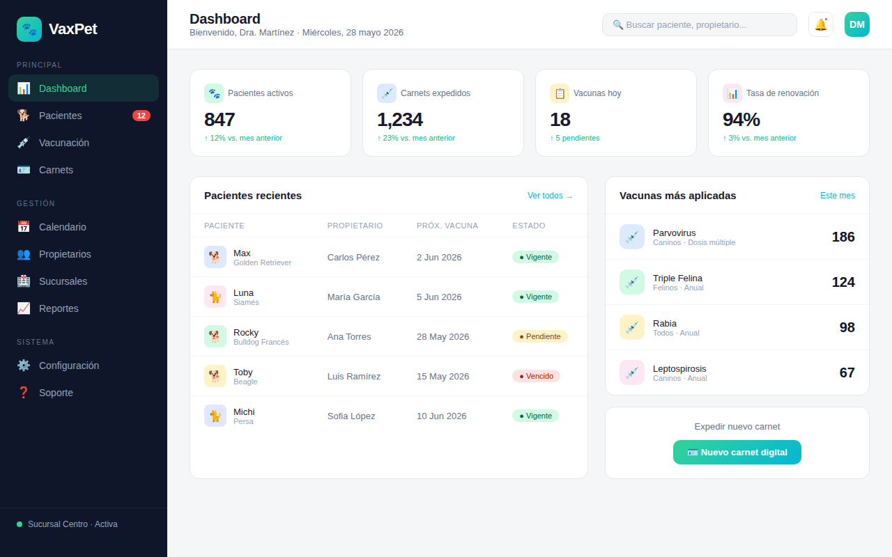Click the Leptospirosis count '67'
892x557 pixels.
[847, 372]
